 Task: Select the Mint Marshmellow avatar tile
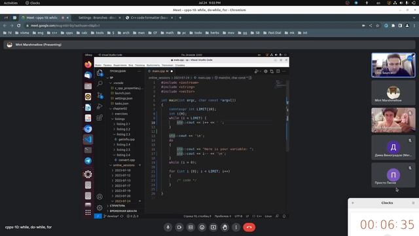[x=393, y=92]
